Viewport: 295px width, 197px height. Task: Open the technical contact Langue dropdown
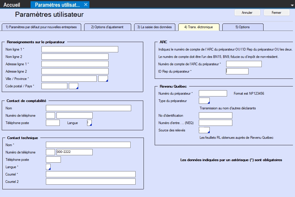48,167
